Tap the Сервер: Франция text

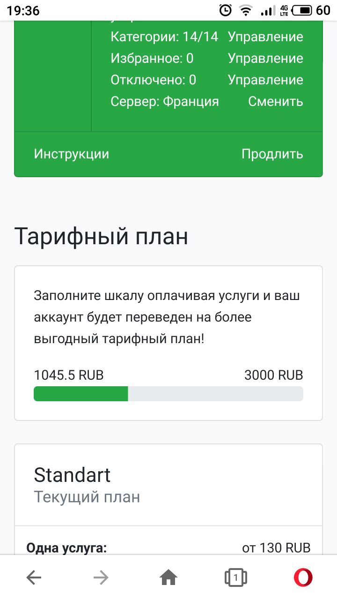[165, 101]
